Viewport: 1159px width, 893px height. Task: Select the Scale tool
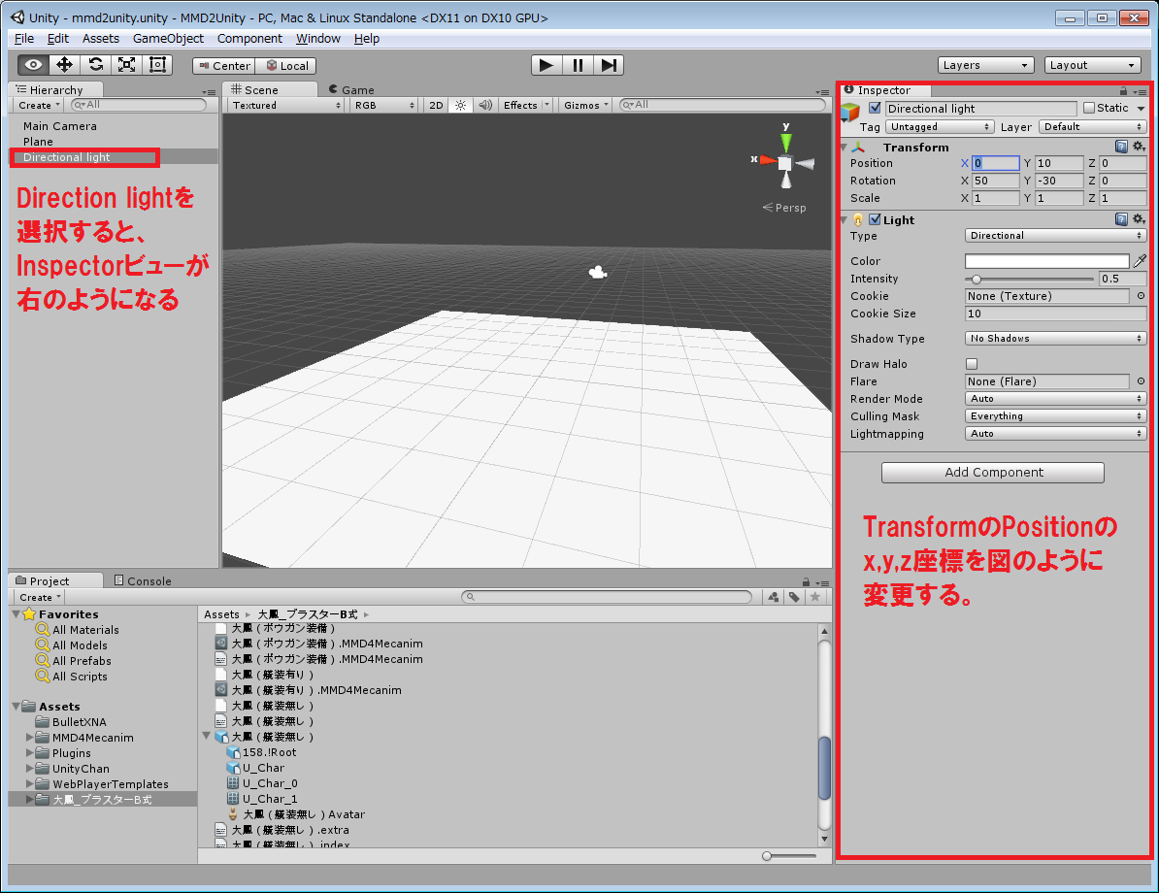click(x=126, y=65)
